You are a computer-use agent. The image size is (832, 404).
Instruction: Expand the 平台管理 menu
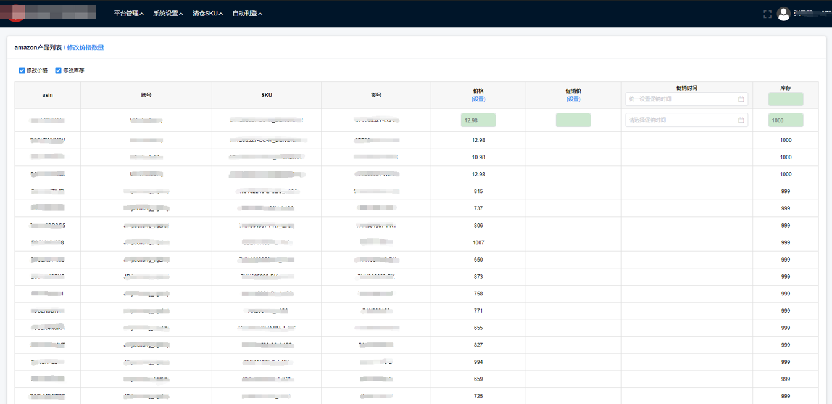pyautogui.click(x=128, y=14)
